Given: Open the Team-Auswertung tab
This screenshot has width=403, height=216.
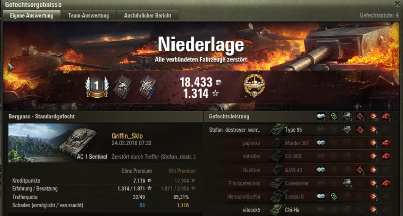Looking at the screenshot, I should pyautogui.click(x=88, y=16).
